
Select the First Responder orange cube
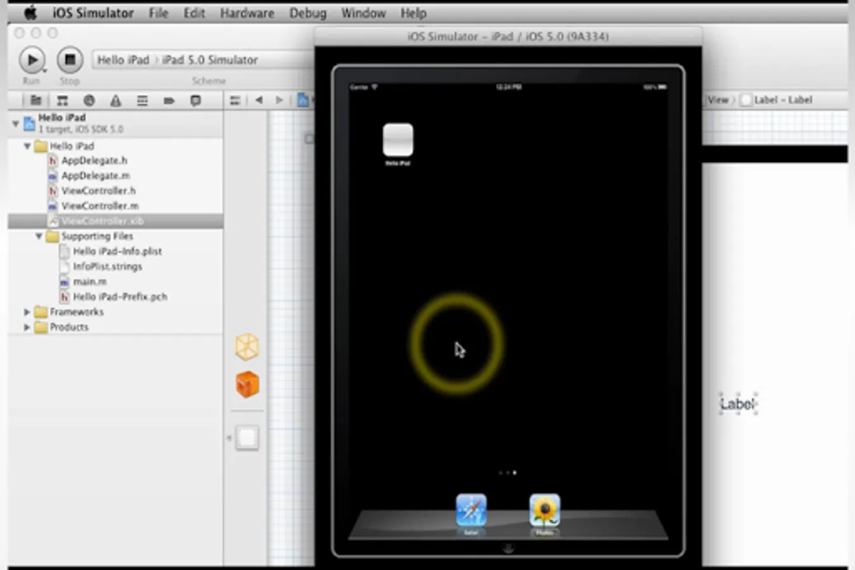point(246,384)
